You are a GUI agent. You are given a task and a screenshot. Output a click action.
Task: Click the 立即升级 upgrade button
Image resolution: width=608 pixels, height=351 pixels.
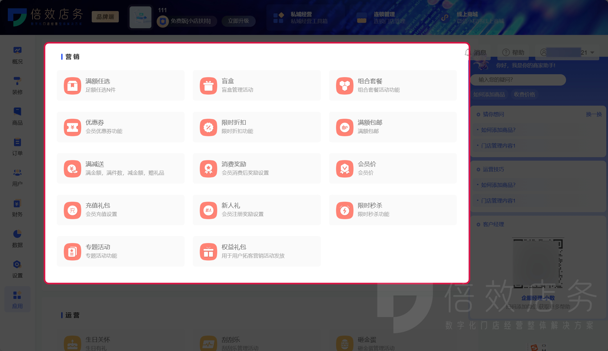pyautogui.click(x=238, y=21)
